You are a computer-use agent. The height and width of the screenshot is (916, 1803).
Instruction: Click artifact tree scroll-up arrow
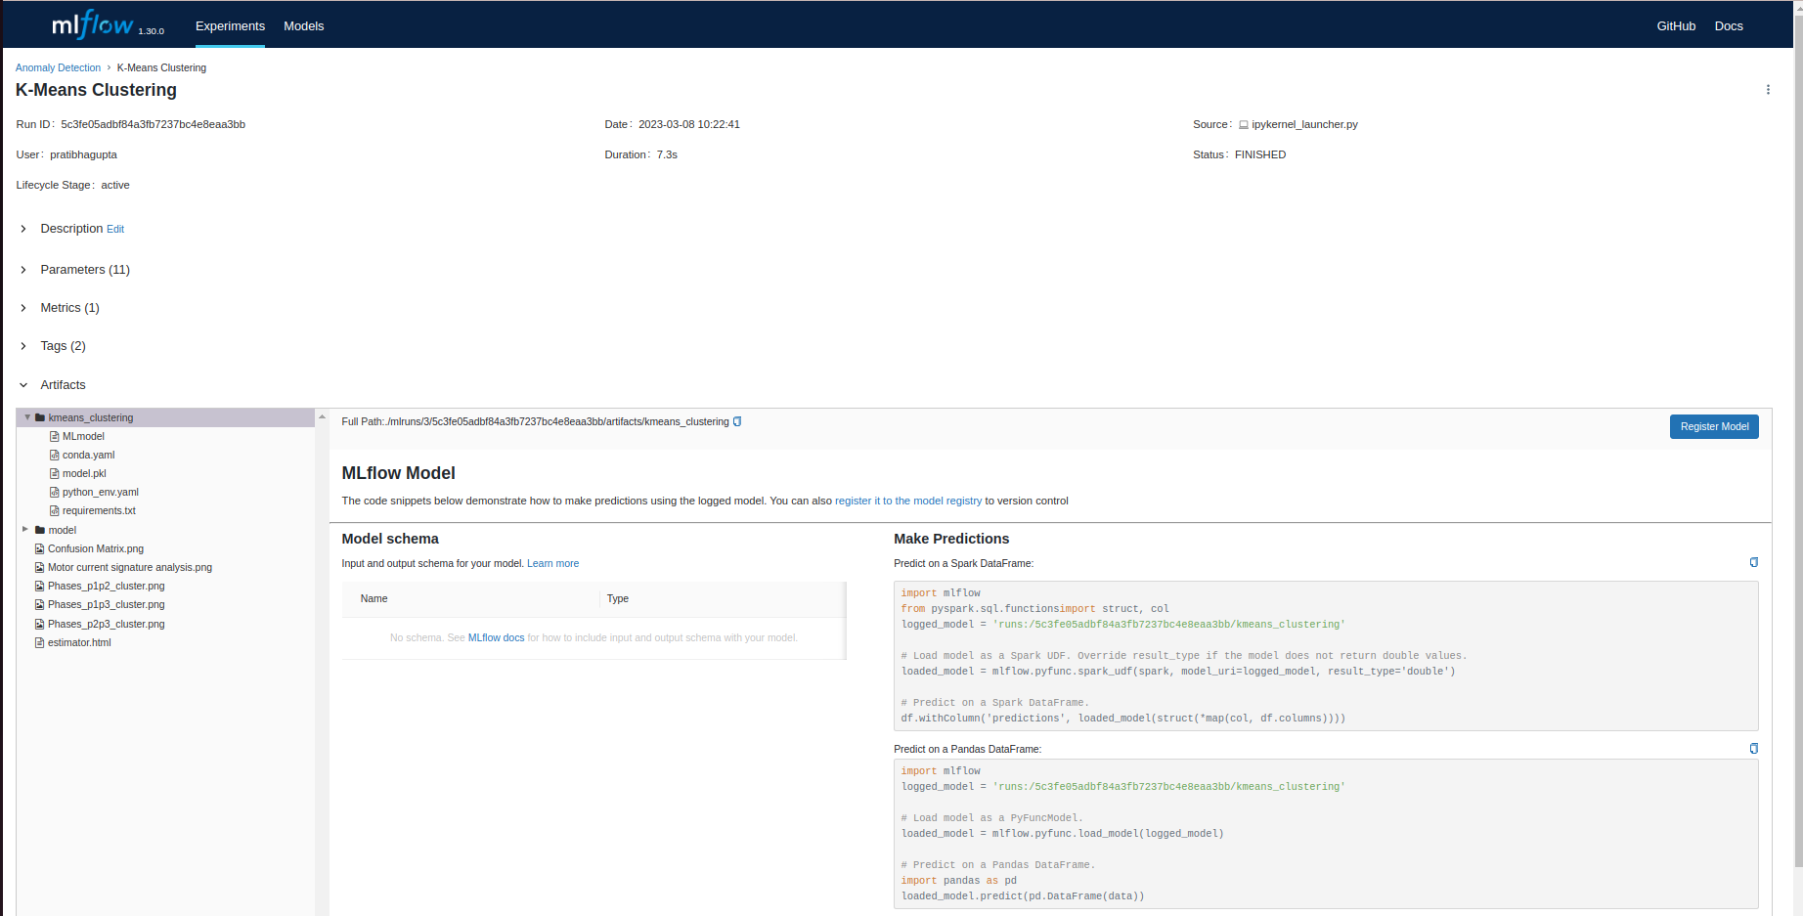point(322,416)
